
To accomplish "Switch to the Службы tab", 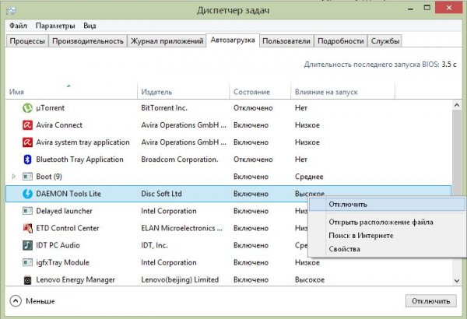I will coord(385,40).
